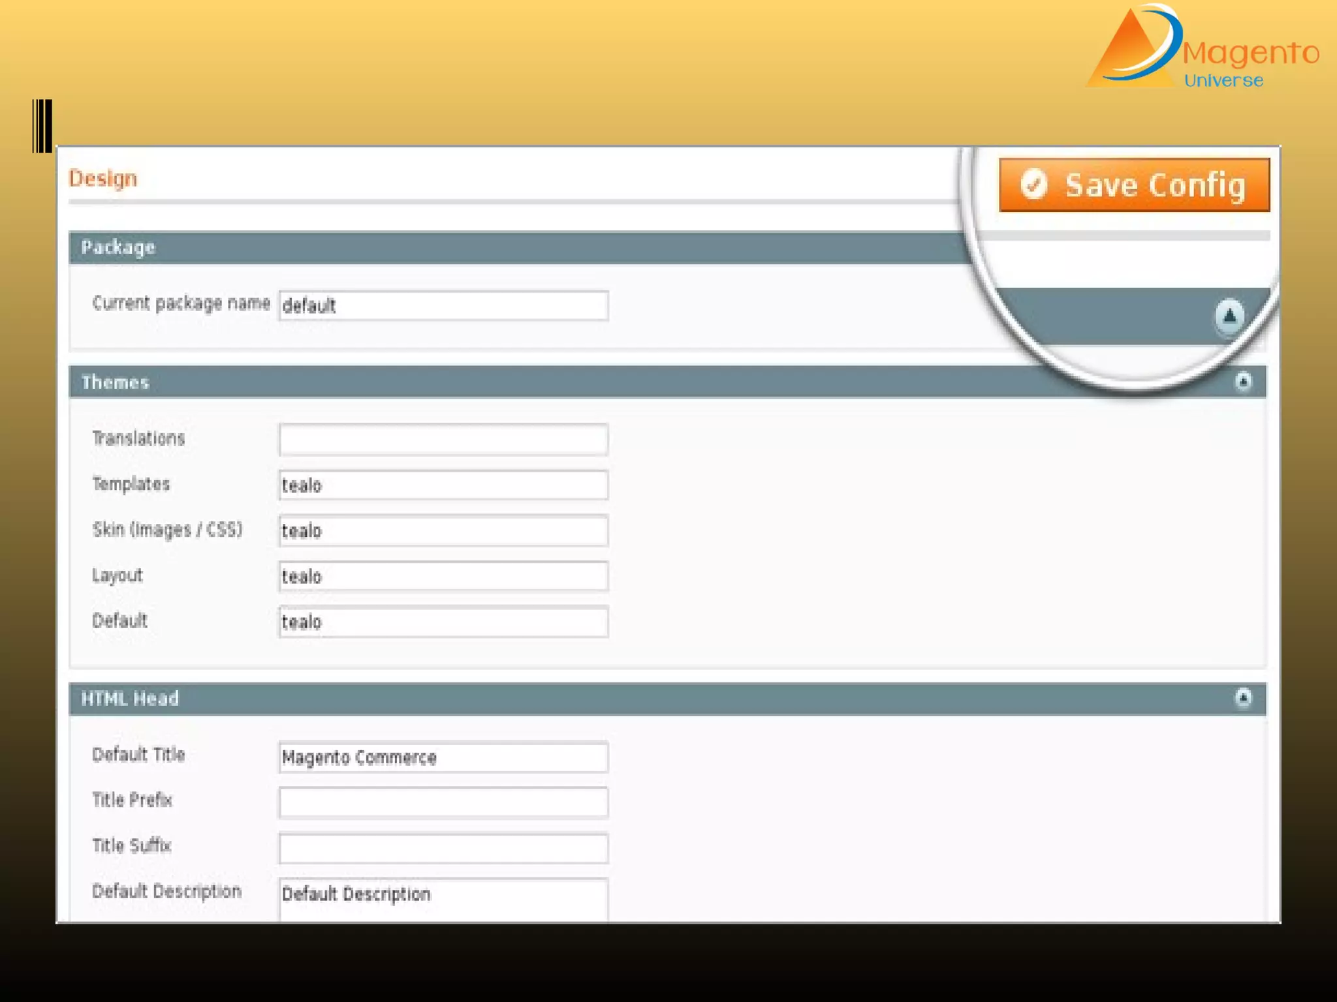Collapse the Themes section with its arrow icon

point(1243,382)
